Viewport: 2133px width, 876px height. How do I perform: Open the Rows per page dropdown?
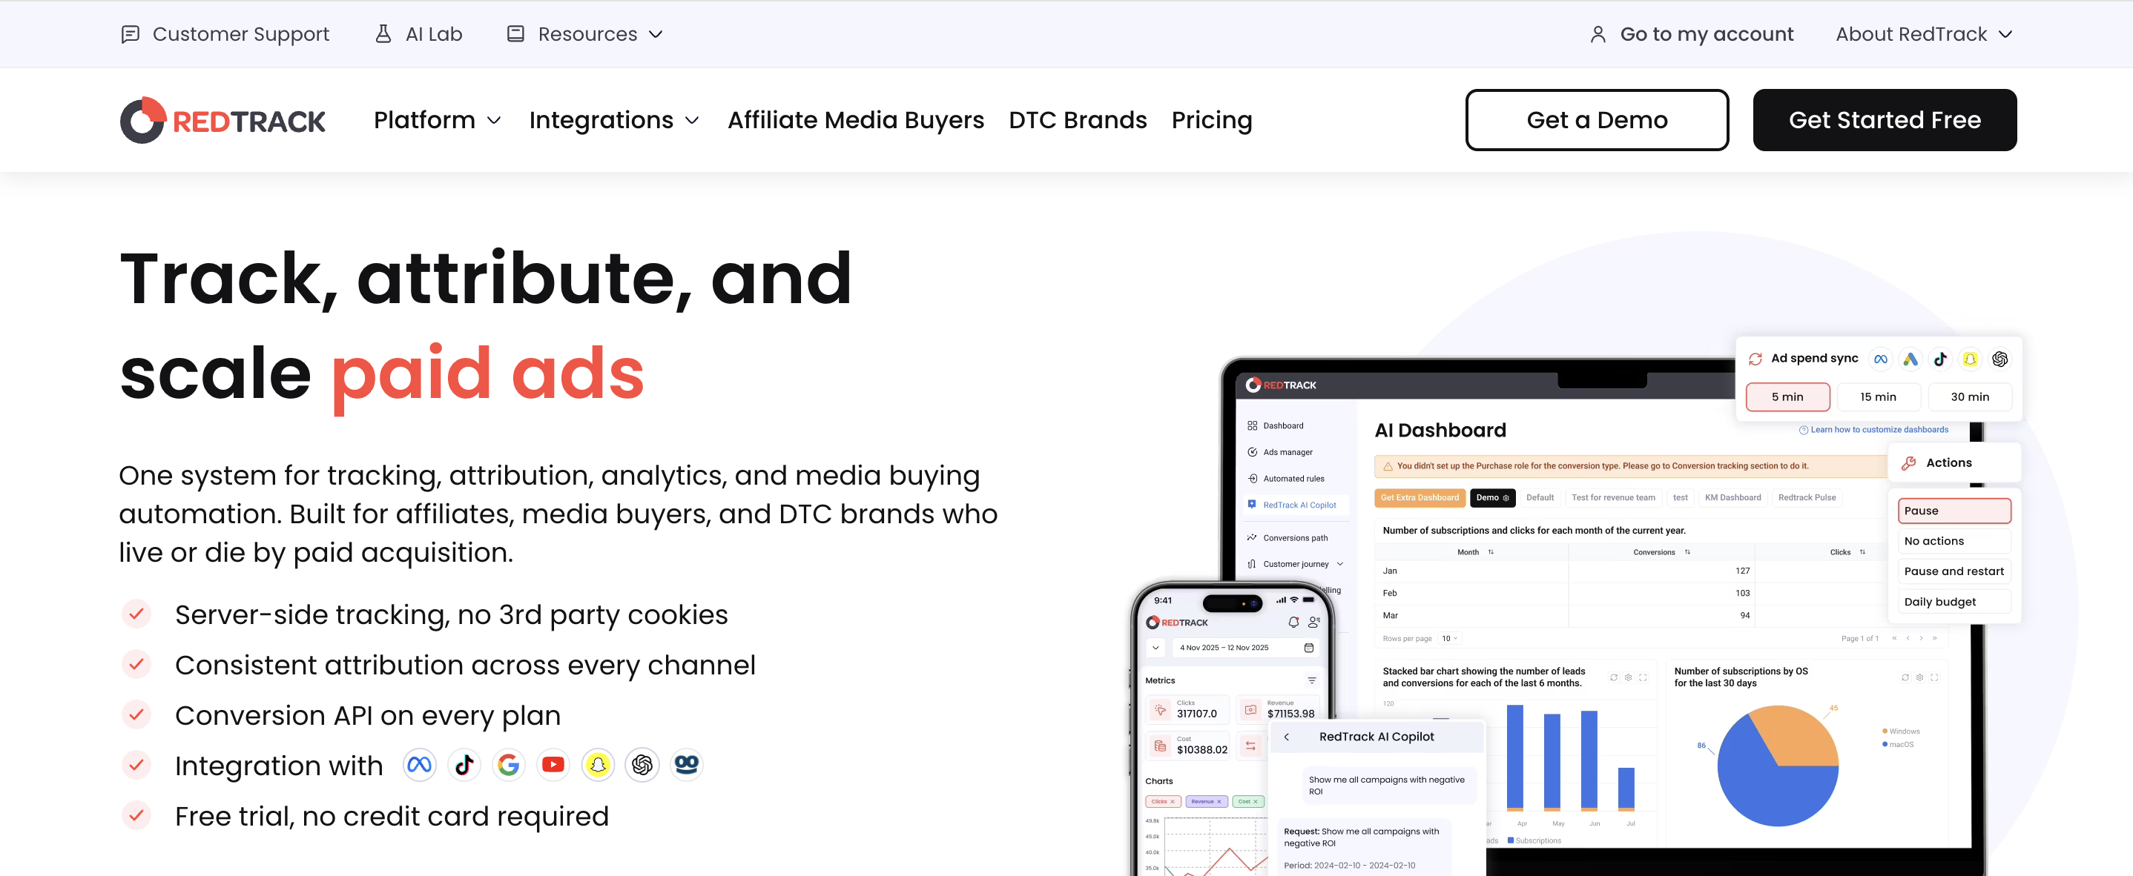pyautogui.click(x=1449, y=639)
